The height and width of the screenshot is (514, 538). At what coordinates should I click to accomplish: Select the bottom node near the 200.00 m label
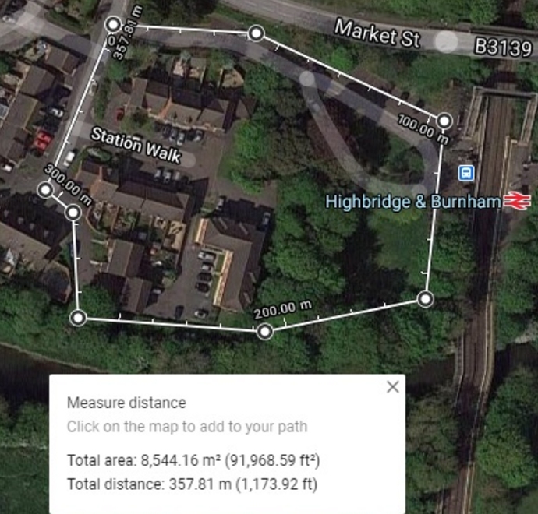point(264,331)
